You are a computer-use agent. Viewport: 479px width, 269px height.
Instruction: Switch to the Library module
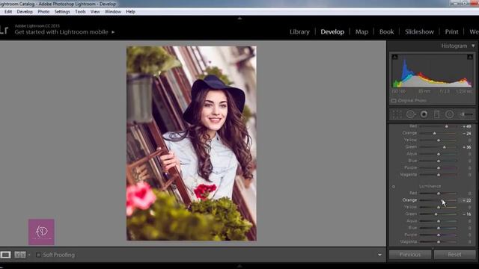pos(299,31)
